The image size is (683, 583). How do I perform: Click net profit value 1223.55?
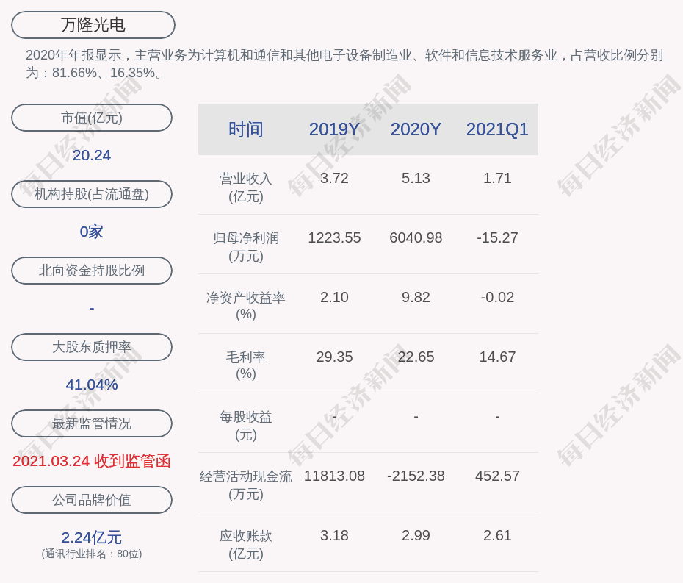[335, 237]
